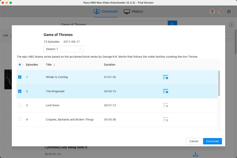Open settings for Winter Is Coming episode
Viewport: 237px width, 158px height.
[166, 77]
